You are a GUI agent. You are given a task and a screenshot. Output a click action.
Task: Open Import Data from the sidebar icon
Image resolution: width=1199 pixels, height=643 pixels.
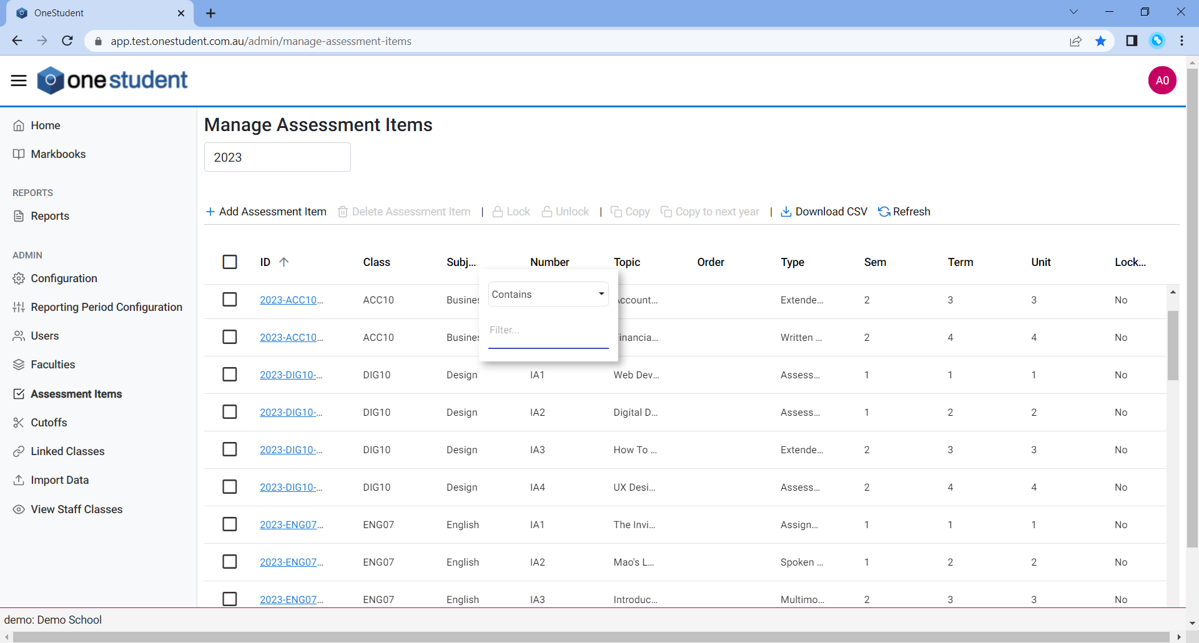pos(19,479)
